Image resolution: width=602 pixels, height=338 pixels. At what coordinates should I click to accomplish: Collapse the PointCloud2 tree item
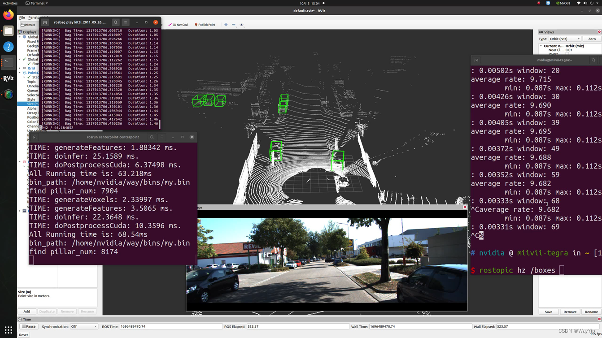[x=19, y=73]
